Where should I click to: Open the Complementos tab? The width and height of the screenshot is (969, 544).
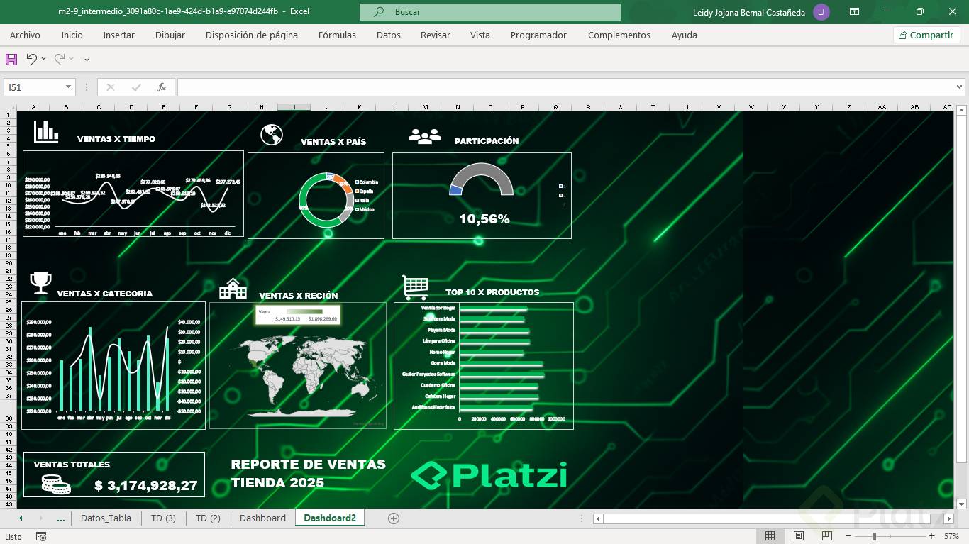point(619,35)
